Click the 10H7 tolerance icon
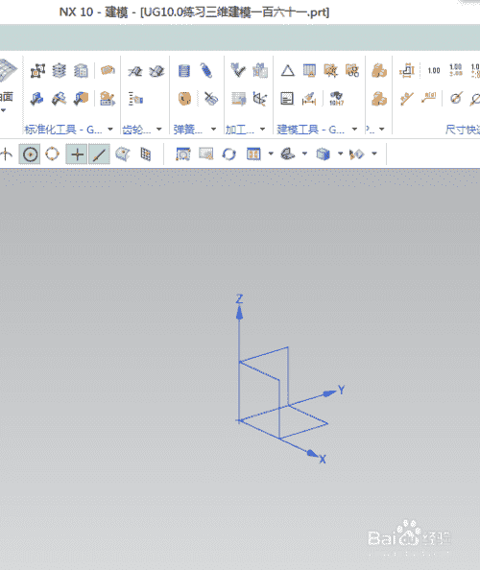 pyautogui.click(x=336, y=99)
